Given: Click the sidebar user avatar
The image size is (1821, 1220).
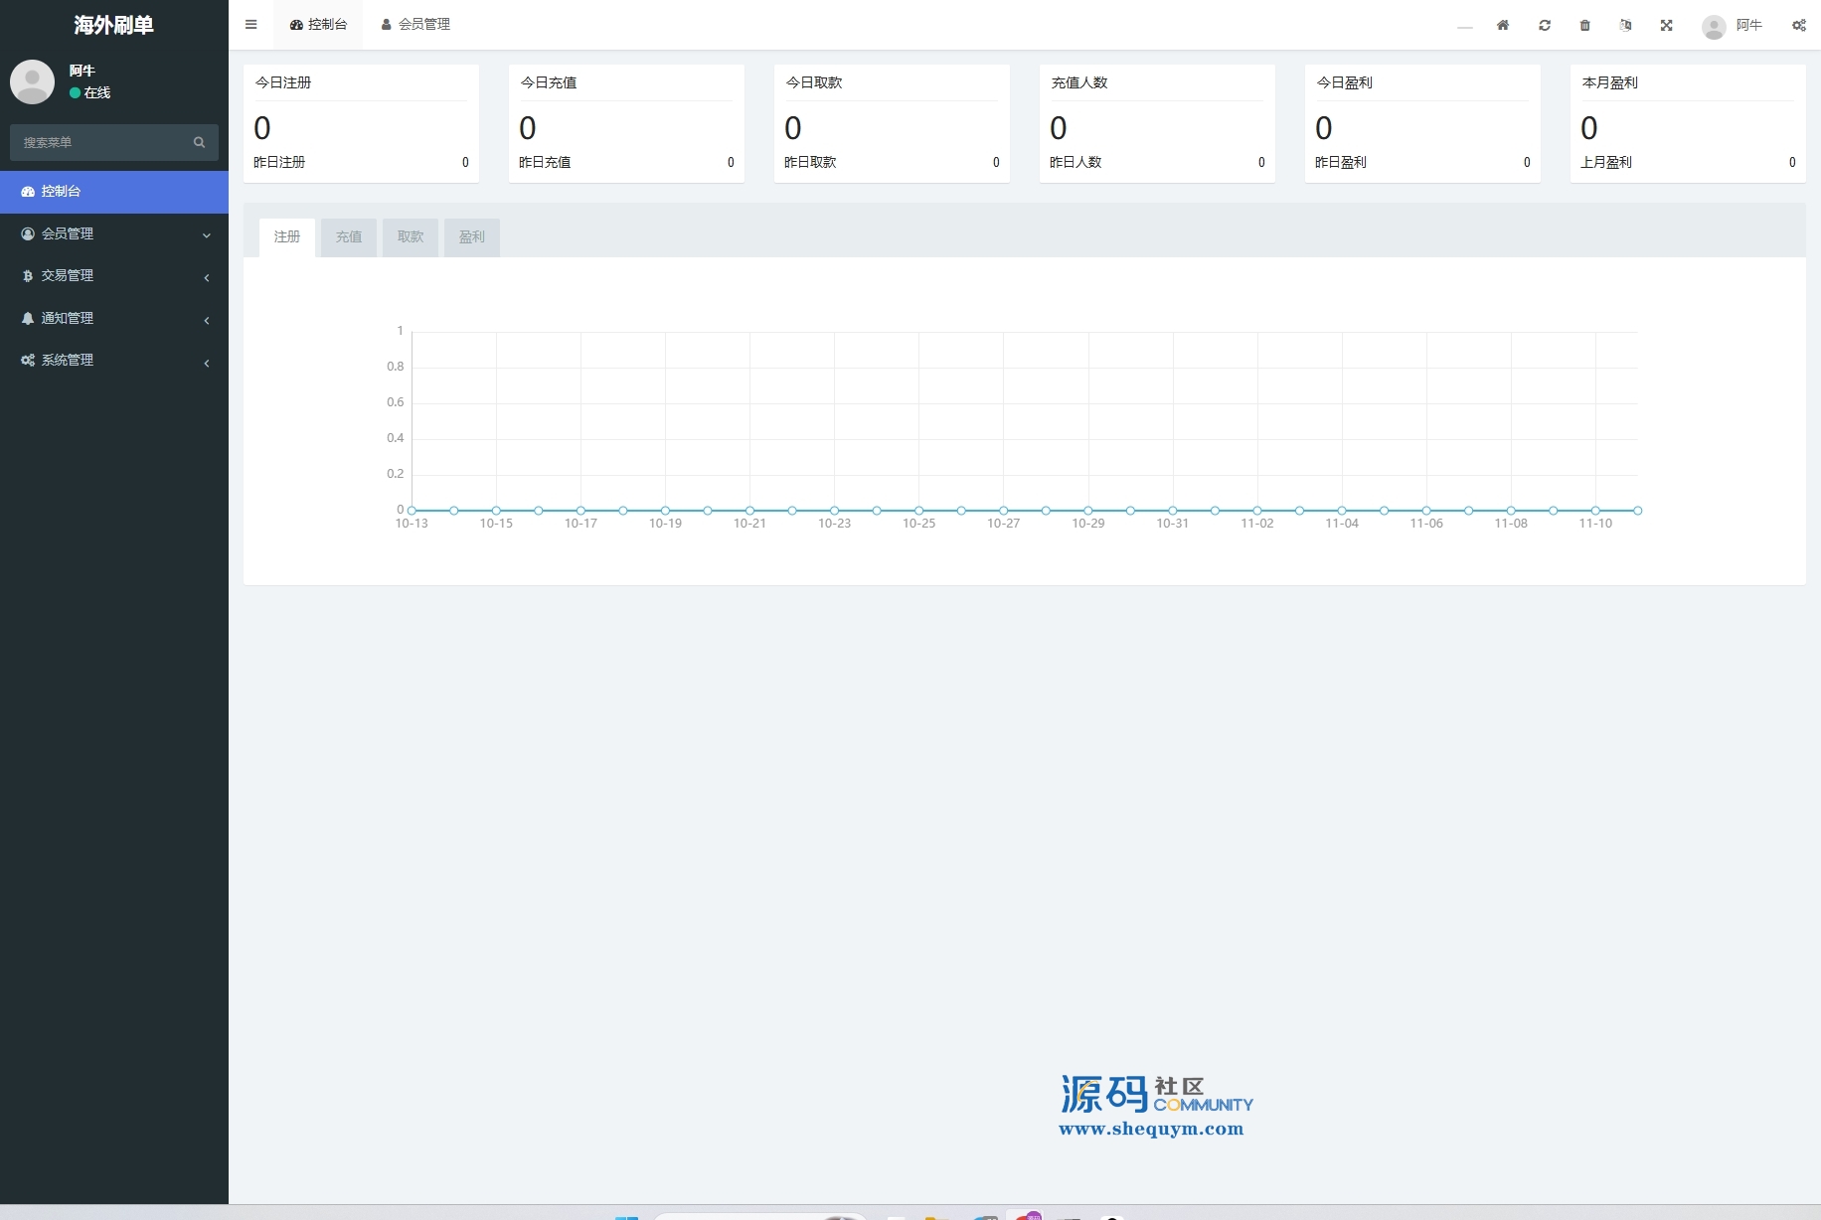Looking at the screenshot, I should coord(32,81).
